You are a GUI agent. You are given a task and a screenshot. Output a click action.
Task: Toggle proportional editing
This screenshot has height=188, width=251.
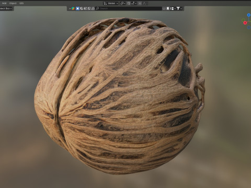coord(140,3)
